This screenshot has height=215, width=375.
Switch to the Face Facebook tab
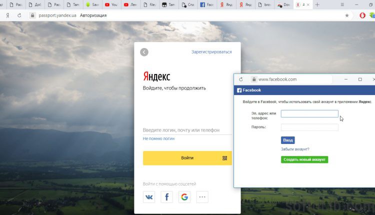[x=207, y=4]
